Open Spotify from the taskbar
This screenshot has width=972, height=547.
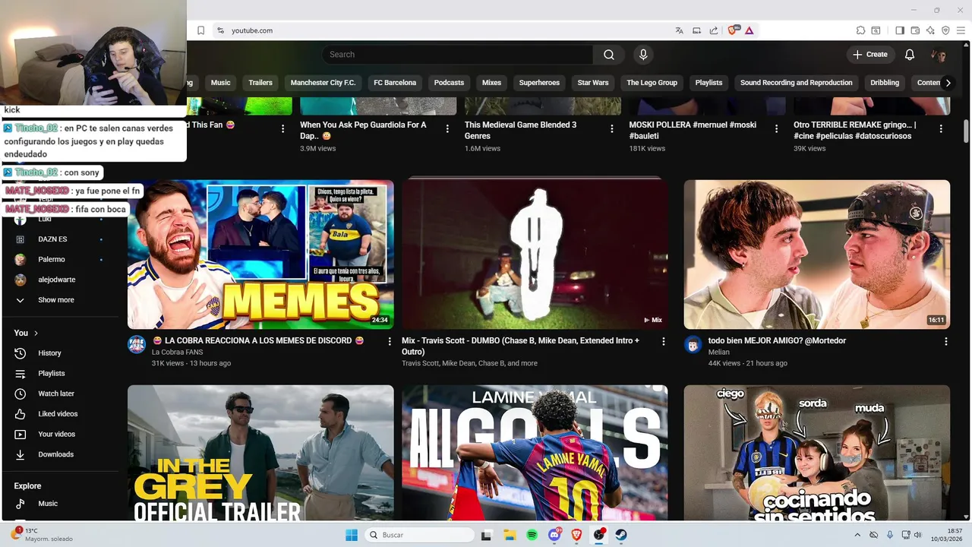click(532, 535)
